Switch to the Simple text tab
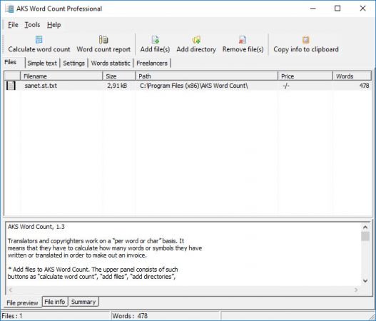The image size is (376, 321). tap(42, 63)
